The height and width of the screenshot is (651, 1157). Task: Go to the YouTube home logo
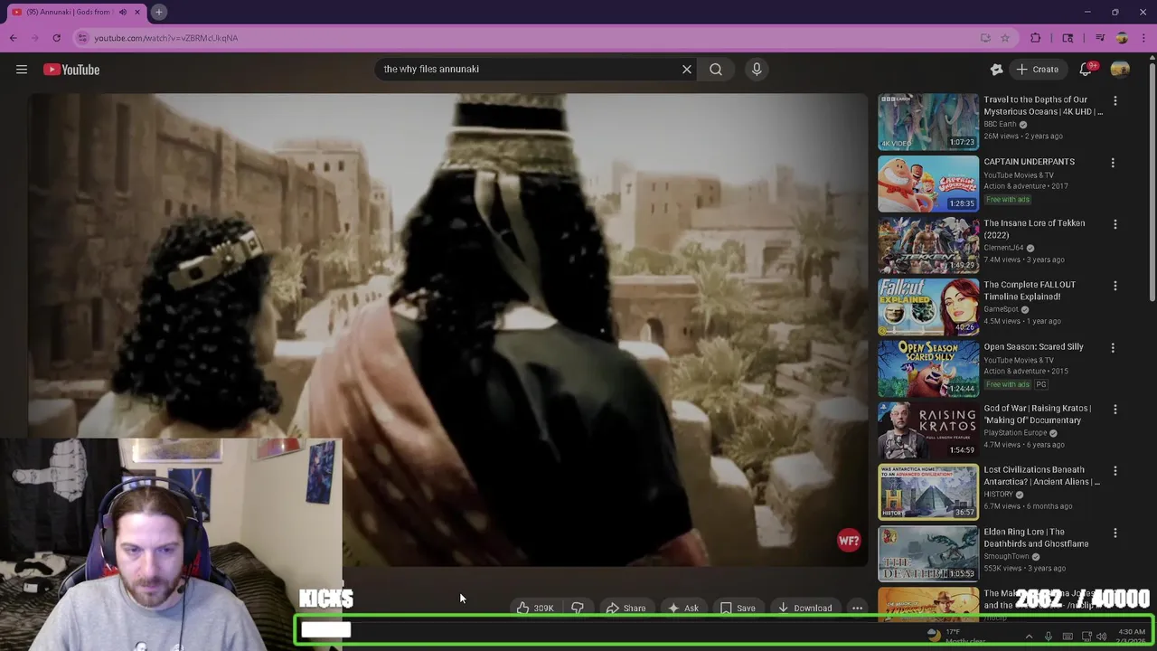click(x=71, y=70)
